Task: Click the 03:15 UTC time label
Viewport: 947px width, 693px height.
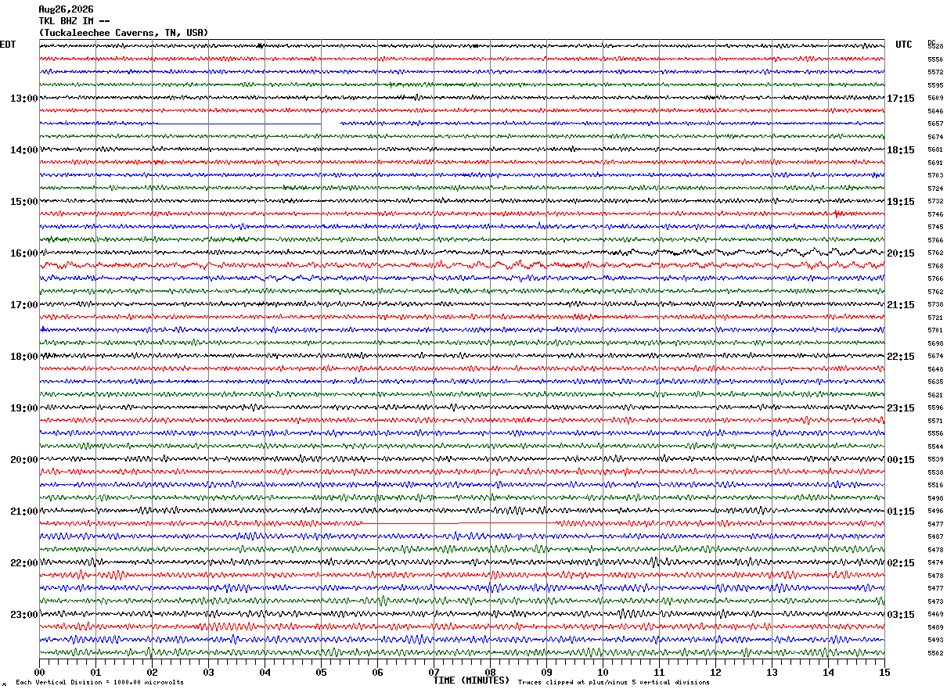Action: [900, 615]
